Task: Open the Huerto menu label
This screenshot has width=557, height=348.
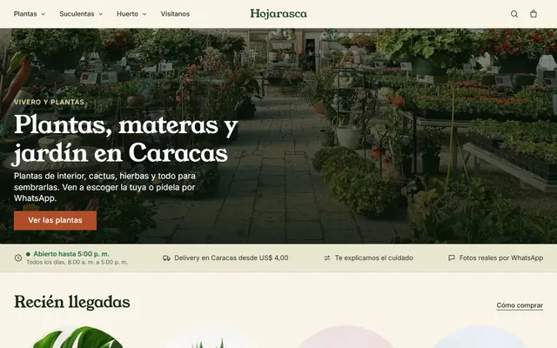Action: 128,14
